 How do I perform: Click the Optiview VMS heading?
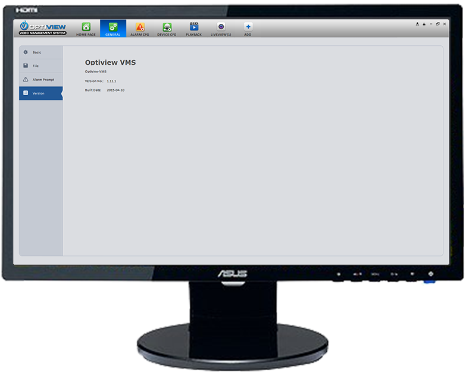110,62
